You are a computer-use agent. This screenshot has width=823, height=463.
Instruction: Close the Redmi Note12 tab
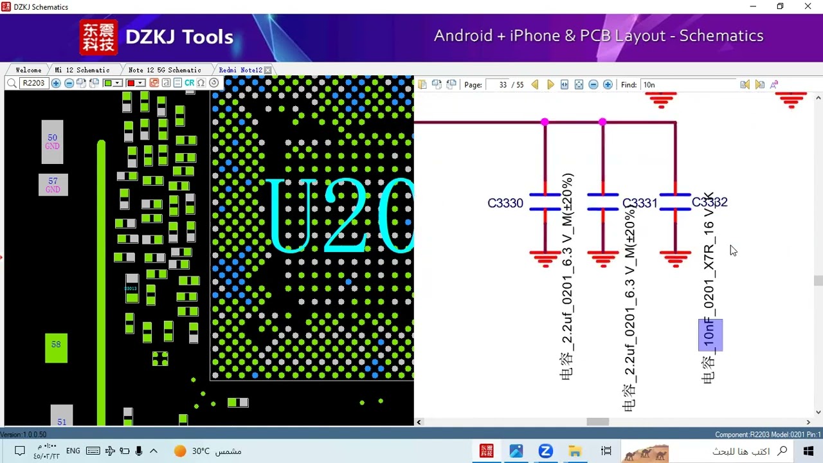pos(267,69)
